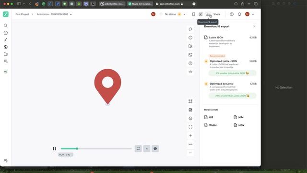Image resolution: width=307 pixels, height=173 pixels.
Task: Expand the user account avatar menu chevron
Action: coord(253,14)
